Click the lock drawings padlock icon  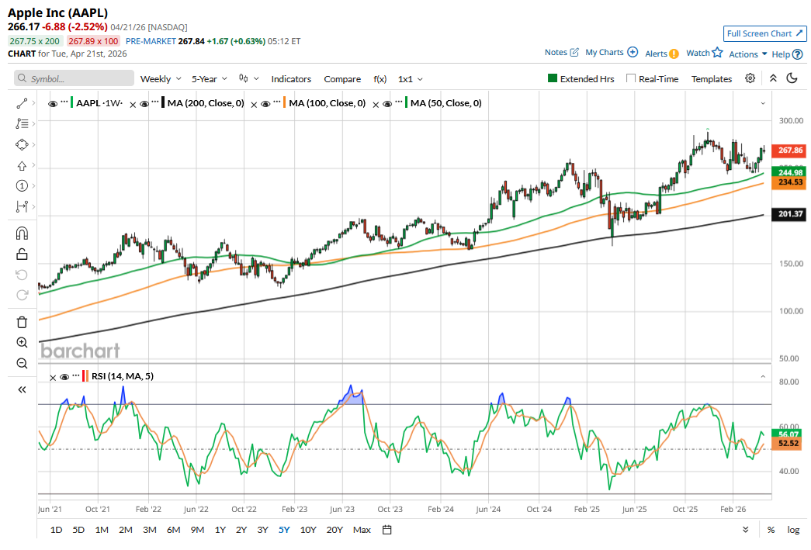(x=22, y=254)
